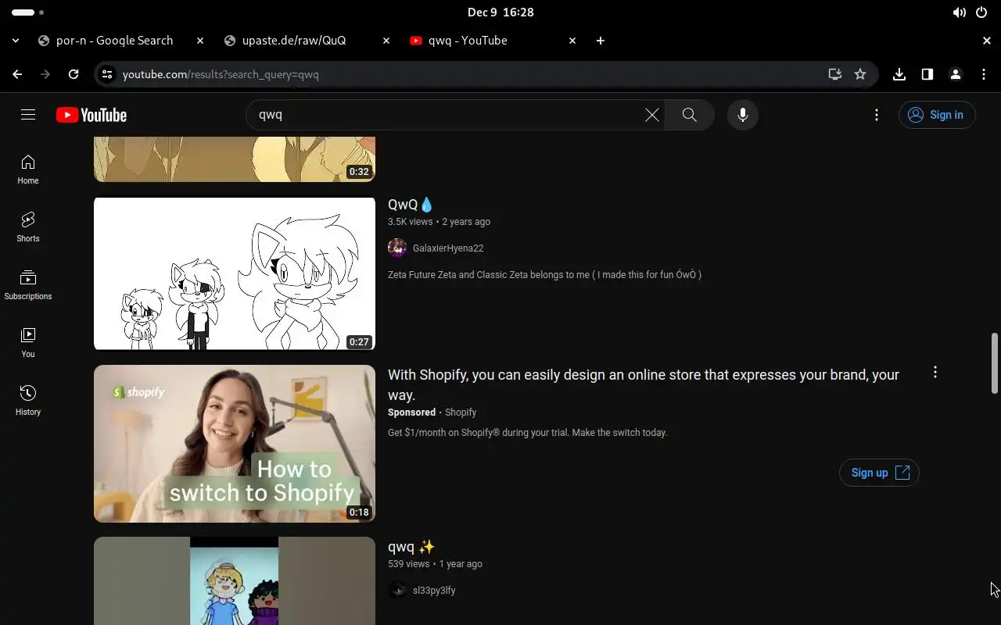Open the Shopify ad options menu
The image size is (1001, 625).
pyautogui.click(x=935, y=373)
